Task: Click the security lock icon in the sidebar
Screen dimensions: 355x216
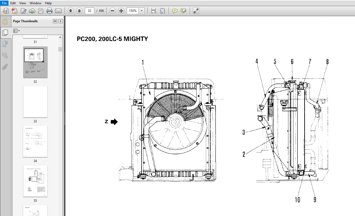Action: pyautogui.click(x=5, y=21)
